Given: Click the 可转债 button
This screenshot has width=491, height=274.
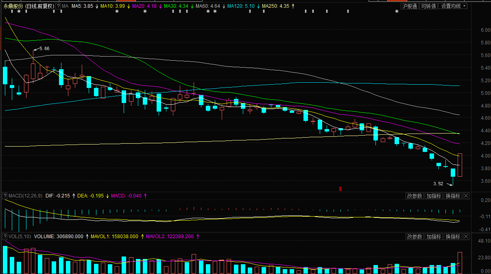Looking at the screenshot, I should point(428,6).
